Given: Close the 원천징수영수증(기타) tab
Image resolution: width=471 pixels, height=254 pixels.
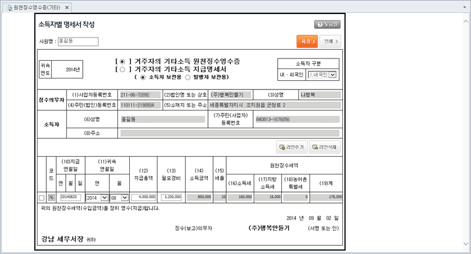Looking at the screenshot, I should (67, 8).
